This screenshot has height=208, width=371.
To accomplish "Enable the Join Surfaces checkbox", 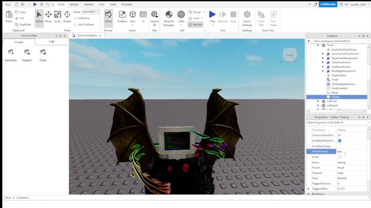I will click(75, 24).
